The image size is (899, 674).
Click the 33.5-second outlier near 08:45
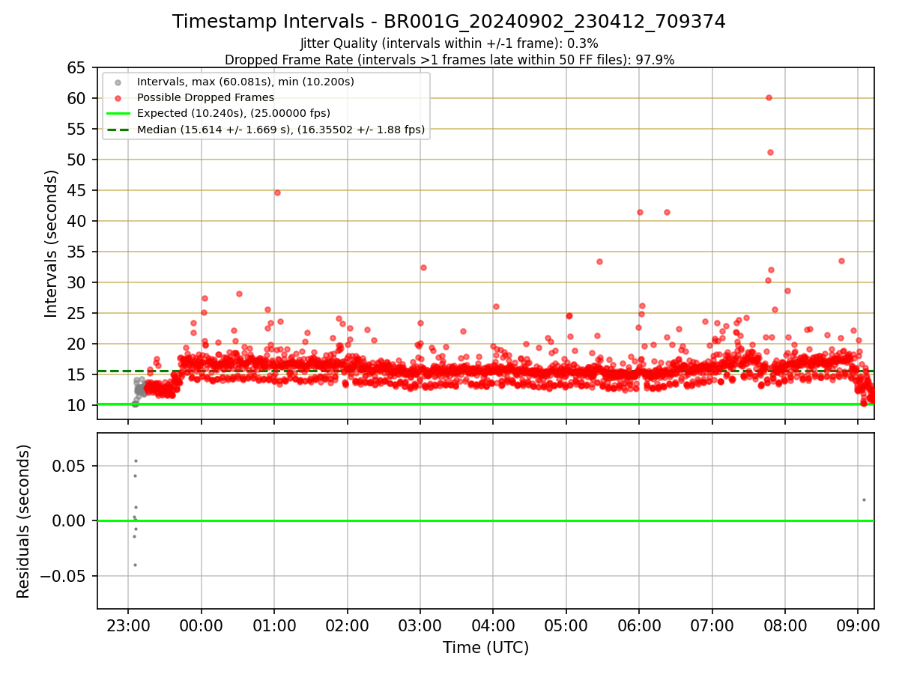pos(841,261)
